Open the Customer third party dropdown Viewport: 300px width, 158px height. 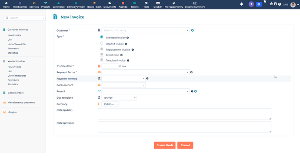(146, 30)
